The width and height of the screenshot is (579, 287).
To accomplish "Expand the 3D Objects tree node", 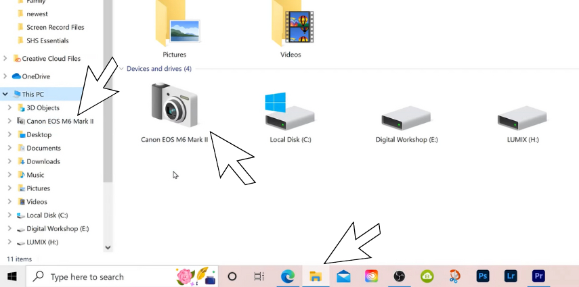I will pos(10,107).
